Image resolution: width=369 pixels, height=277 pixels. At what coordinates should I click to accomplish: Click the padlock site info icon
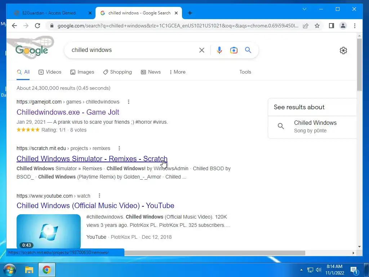pos(52,26)
